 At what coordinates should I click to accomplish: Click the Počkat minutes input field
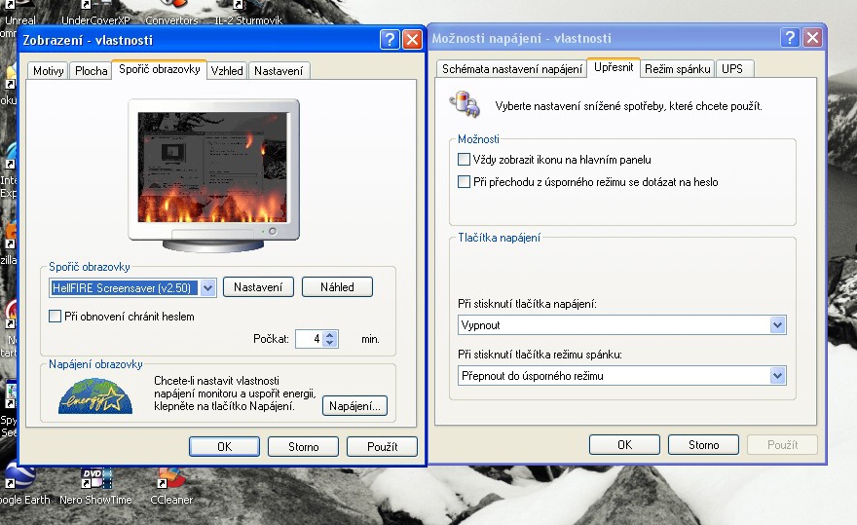click(x=310, y=339)
